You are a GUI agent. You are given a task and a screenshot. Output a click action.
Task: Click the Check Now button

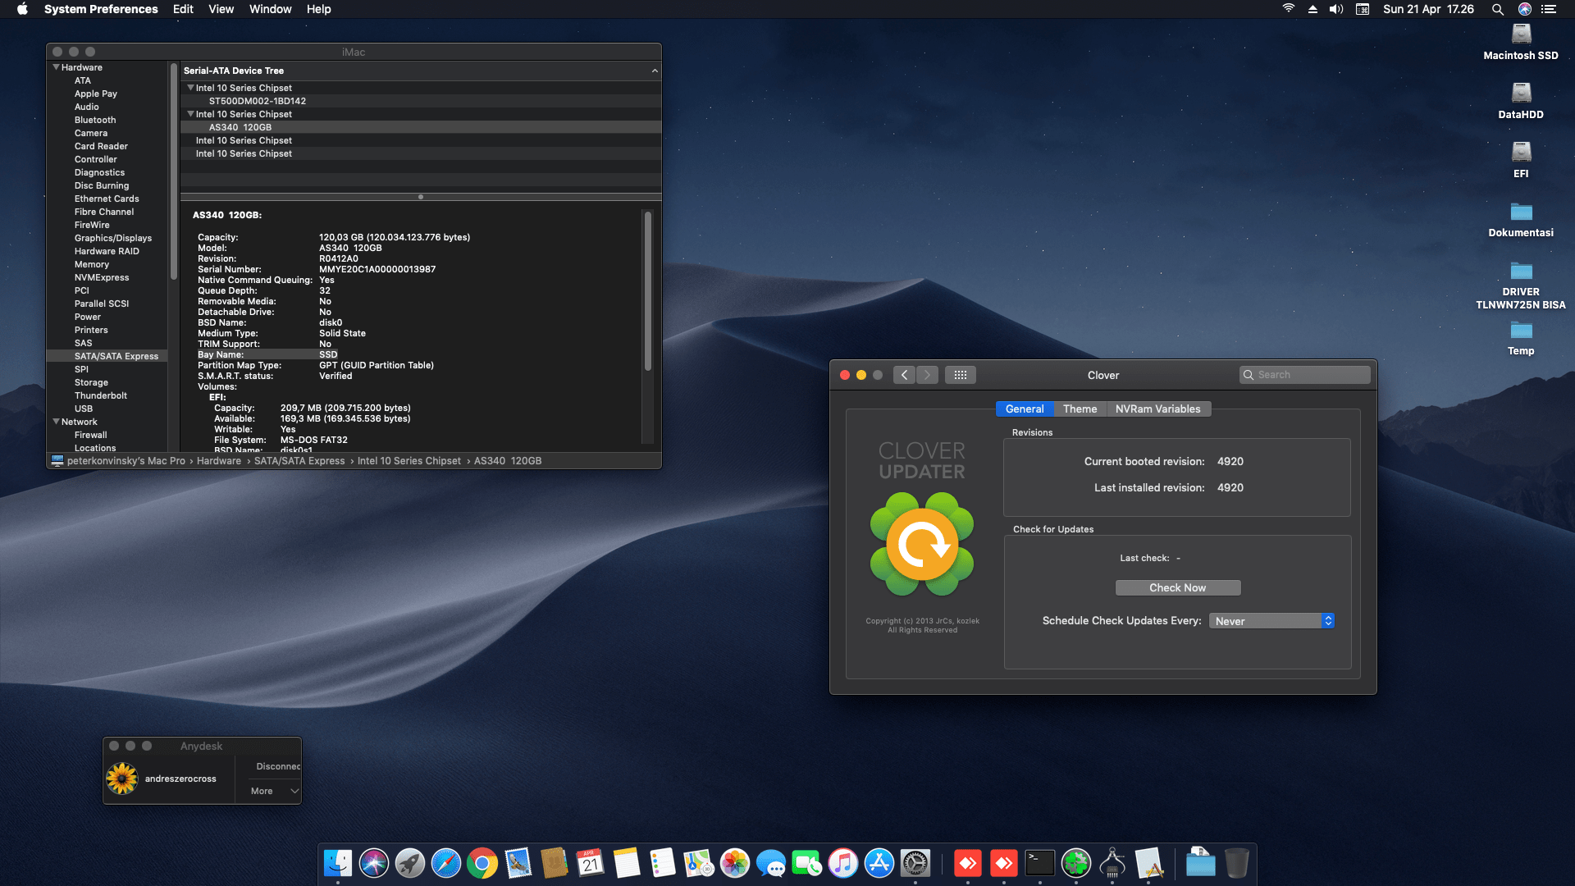[x=1177, y=587]
